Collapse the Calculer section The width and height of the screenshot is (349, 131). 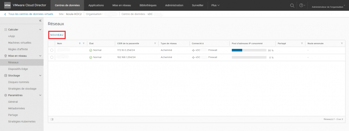tap(40, 29)
